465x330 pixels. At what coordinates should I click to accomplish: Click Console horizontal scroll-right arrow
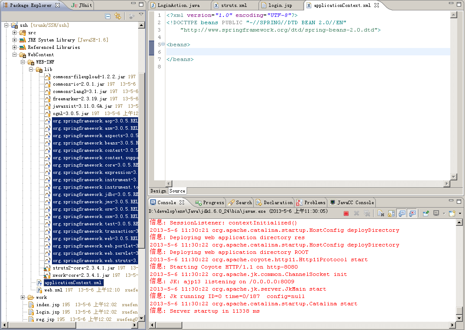(x=452, y=325)
